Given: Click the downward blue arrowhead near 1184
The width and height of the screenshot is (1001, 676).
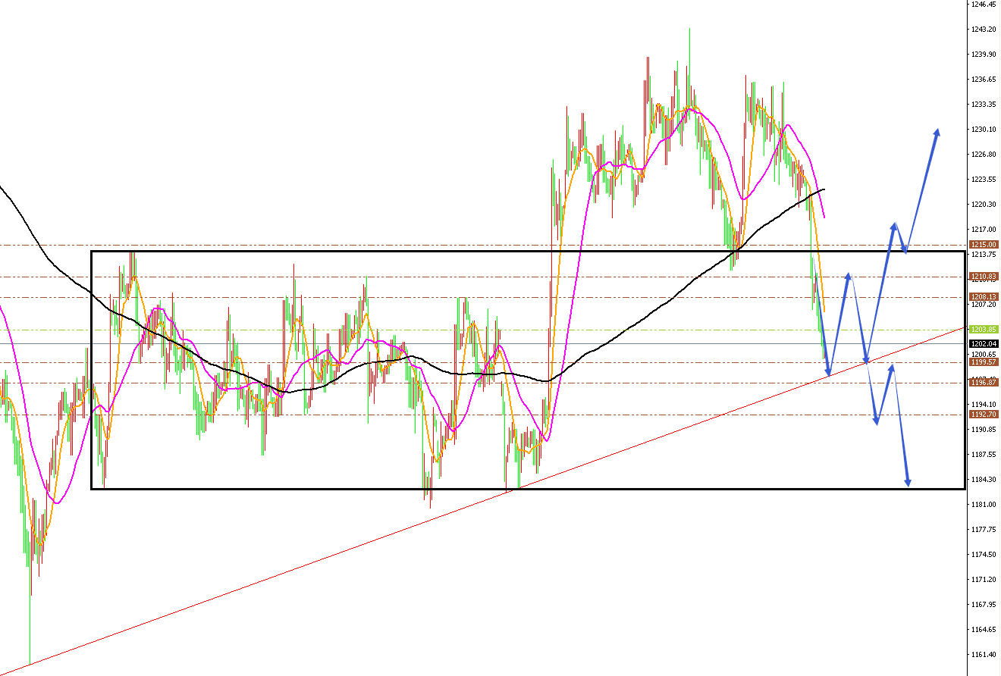Looking at the screenshot, I should (x=907, y=482).
